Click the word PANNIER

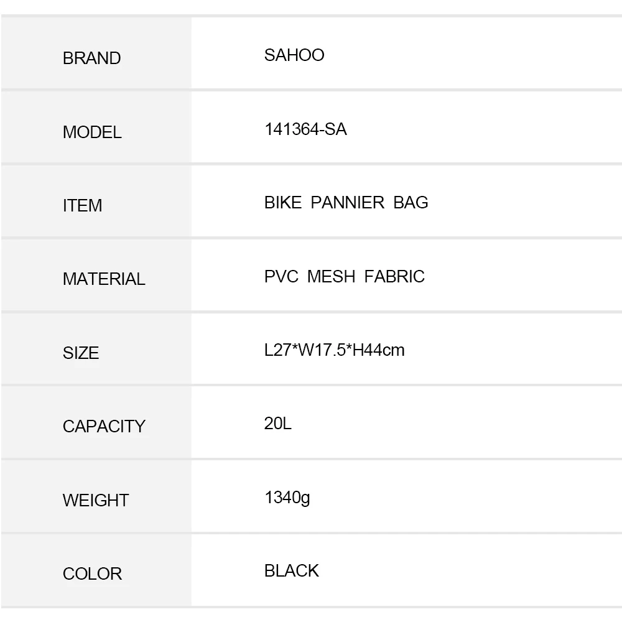347,203
